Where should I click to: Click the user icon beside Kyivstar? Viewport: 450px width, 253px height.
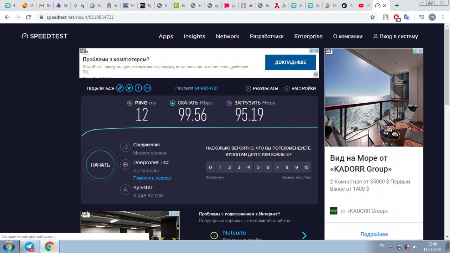125,190
